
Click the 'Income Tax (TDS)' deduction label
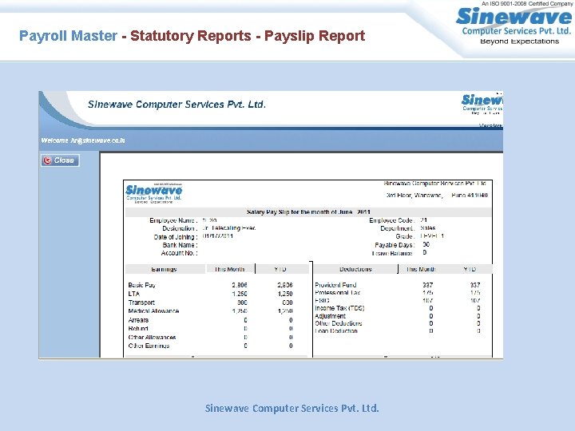(339, 308)
